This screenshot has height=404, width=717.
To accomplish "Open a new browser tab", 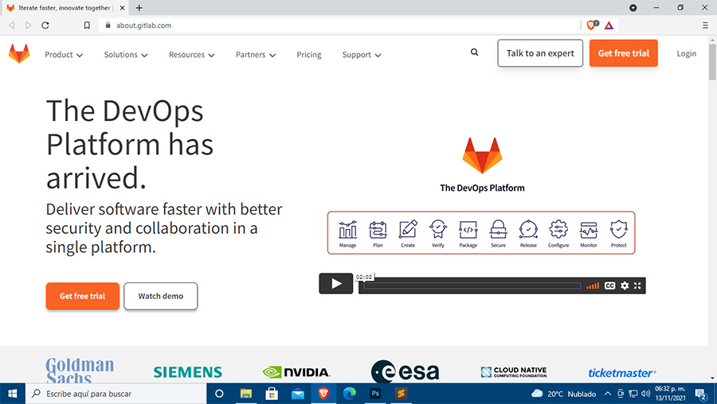I will coord(139,8).
